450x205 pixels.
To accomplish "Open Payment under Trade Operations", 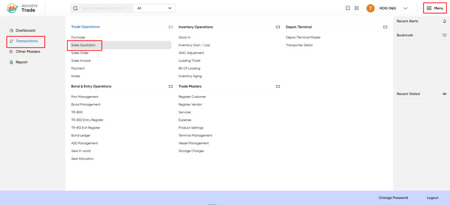I will tap(78, 68).
